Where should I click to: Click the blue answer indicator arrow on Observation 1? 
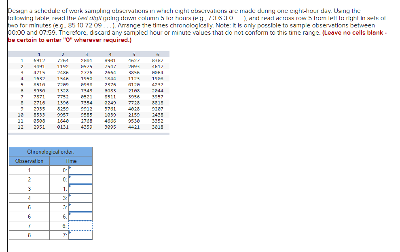[x=70, y=167]
